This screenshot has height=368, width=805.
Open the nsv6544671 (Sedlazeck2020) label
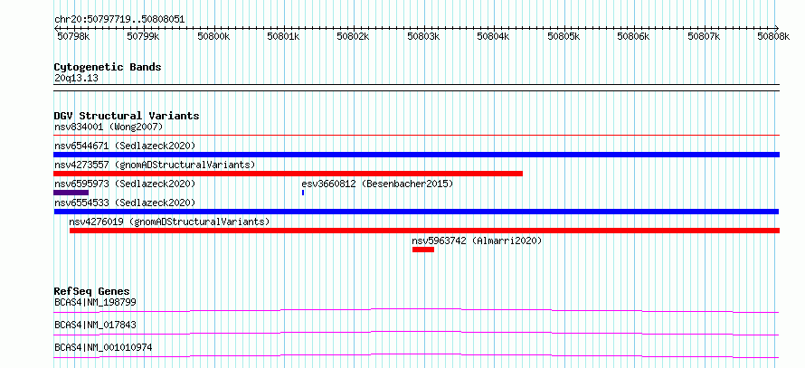coord(125,146)
